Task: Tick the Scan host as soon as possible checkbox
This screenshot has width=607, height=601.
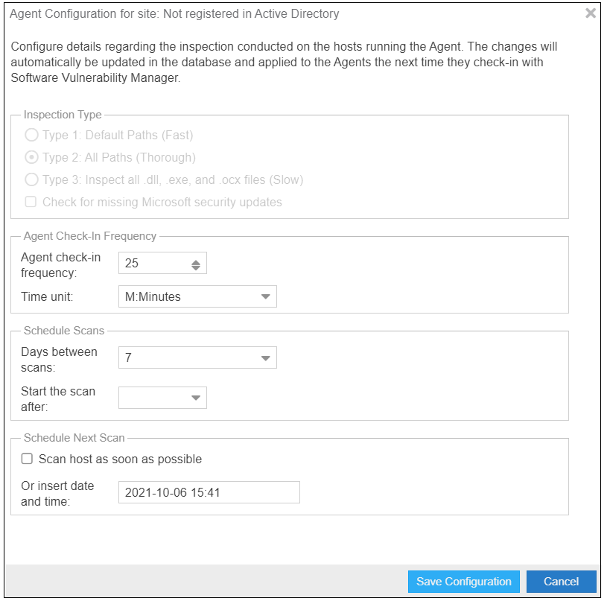Action: click(x=28, y=459)
